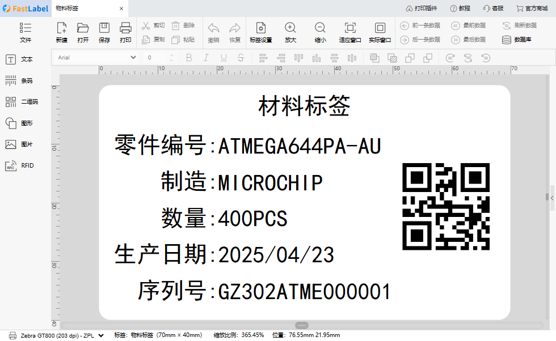The height and width of the screenshot is (341, 556).
Task: Center selected objects horizontally
Action: (x=334, y=58)
